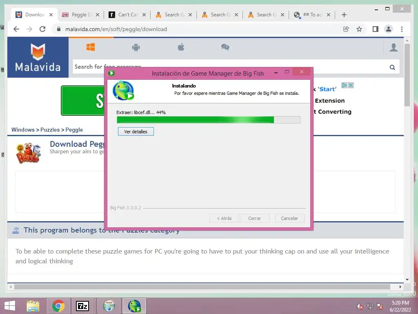
Task: Click 'Big Fish 3.3.0.2' version text
Action: point(126,207)
